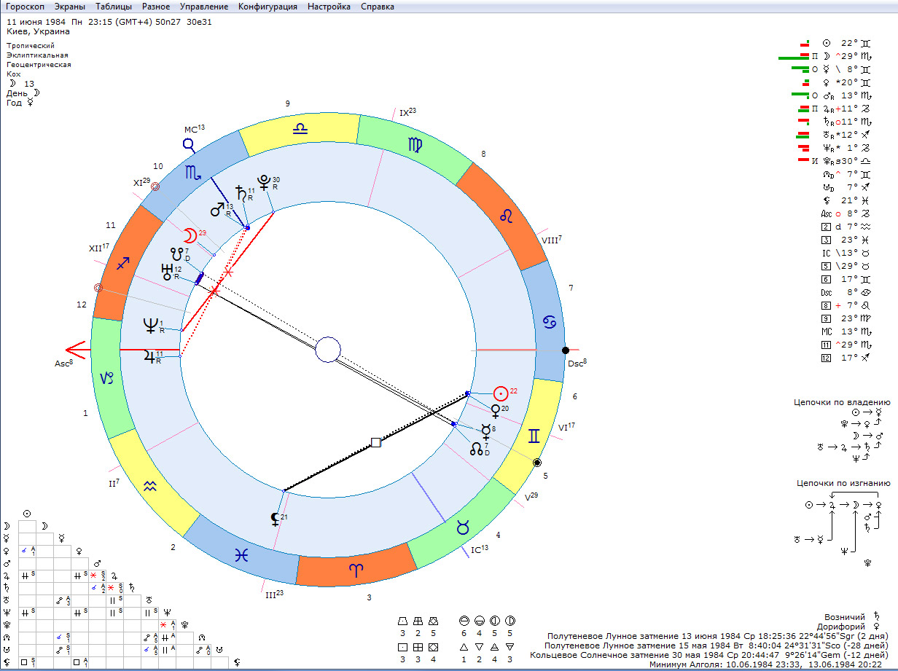
Task: Select Saturn glyph in the chart wheel
Action: point(239,194)
